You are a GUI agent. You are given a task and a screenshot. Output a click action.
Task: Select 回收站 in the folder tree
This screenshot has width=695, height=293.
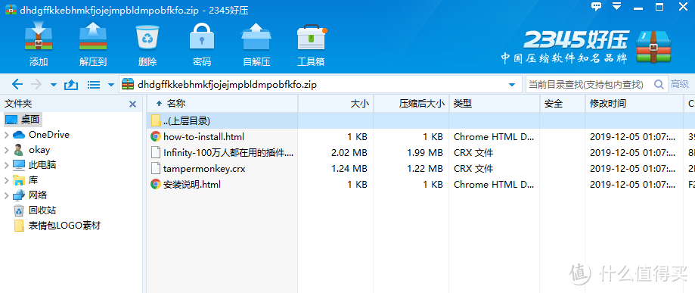[x=42, y=210]
